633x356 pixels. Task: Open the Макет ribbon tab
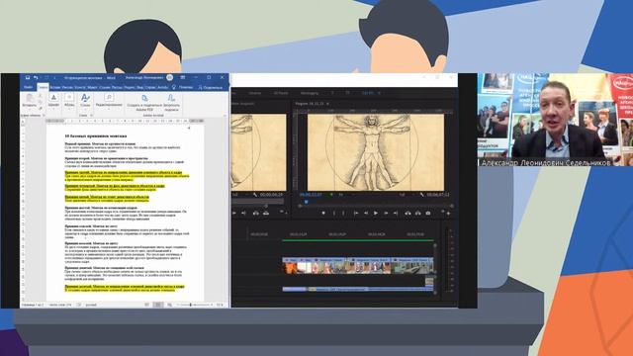pos(92,87)
